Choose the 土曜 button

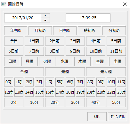pos(118,62)
